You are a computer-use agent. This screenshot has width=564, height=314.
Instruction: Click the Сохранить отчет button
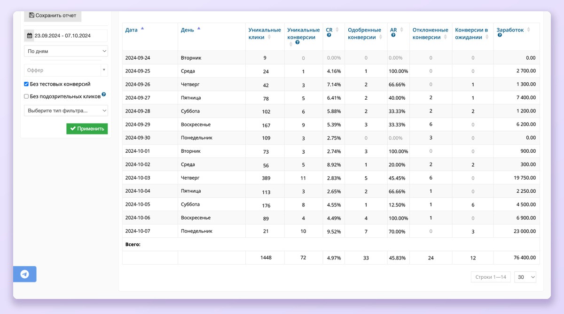pos(53,16)
